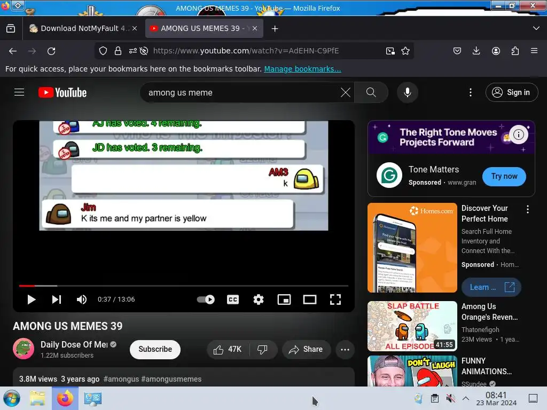Open Firefox View recent browsing
The image size is (547, 410).
(x=11, y=28)
